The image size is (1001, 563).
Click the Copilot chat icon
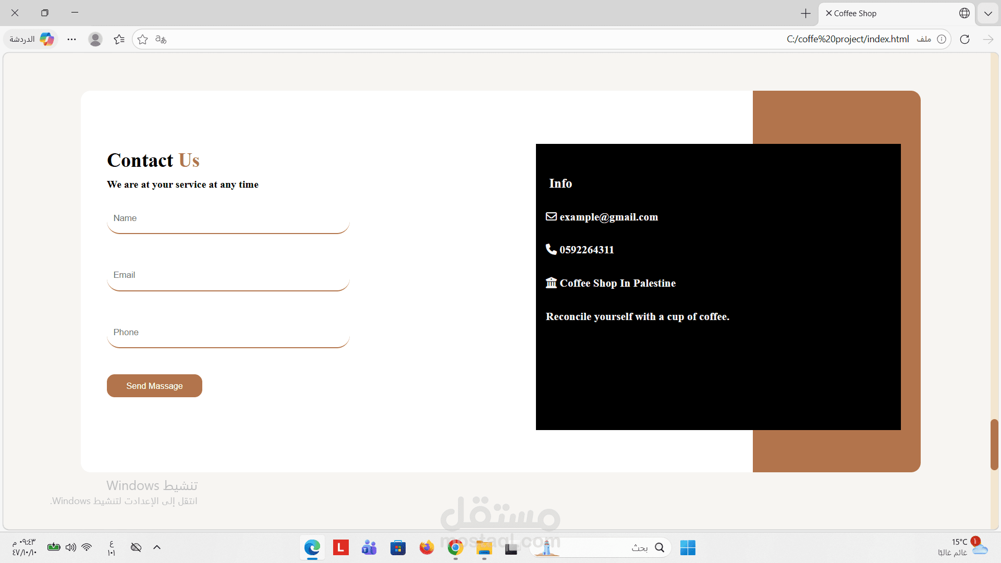coord(46,39)
